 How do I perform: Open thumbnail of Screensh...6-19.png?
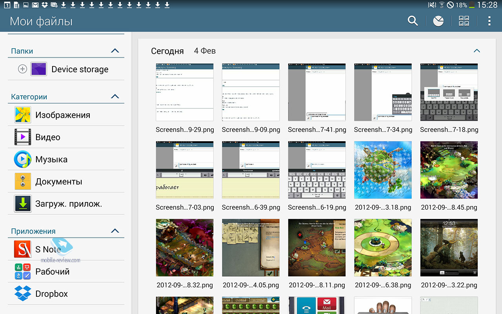pyautogui.click(x=317, y=170)
